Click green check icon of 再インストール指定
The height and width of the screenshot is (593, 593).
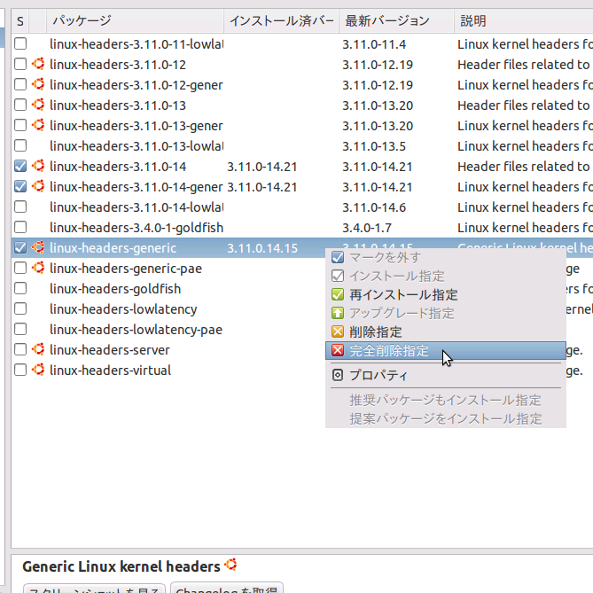click(x=338, y=294)
